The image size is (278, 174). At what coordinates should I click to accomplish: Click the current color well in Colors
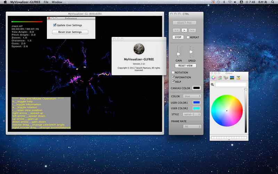[x=231, y=85]
